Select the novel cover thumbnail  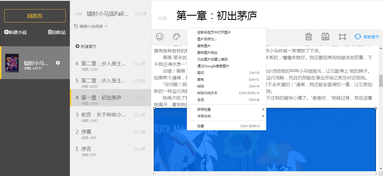coord(12,63)
